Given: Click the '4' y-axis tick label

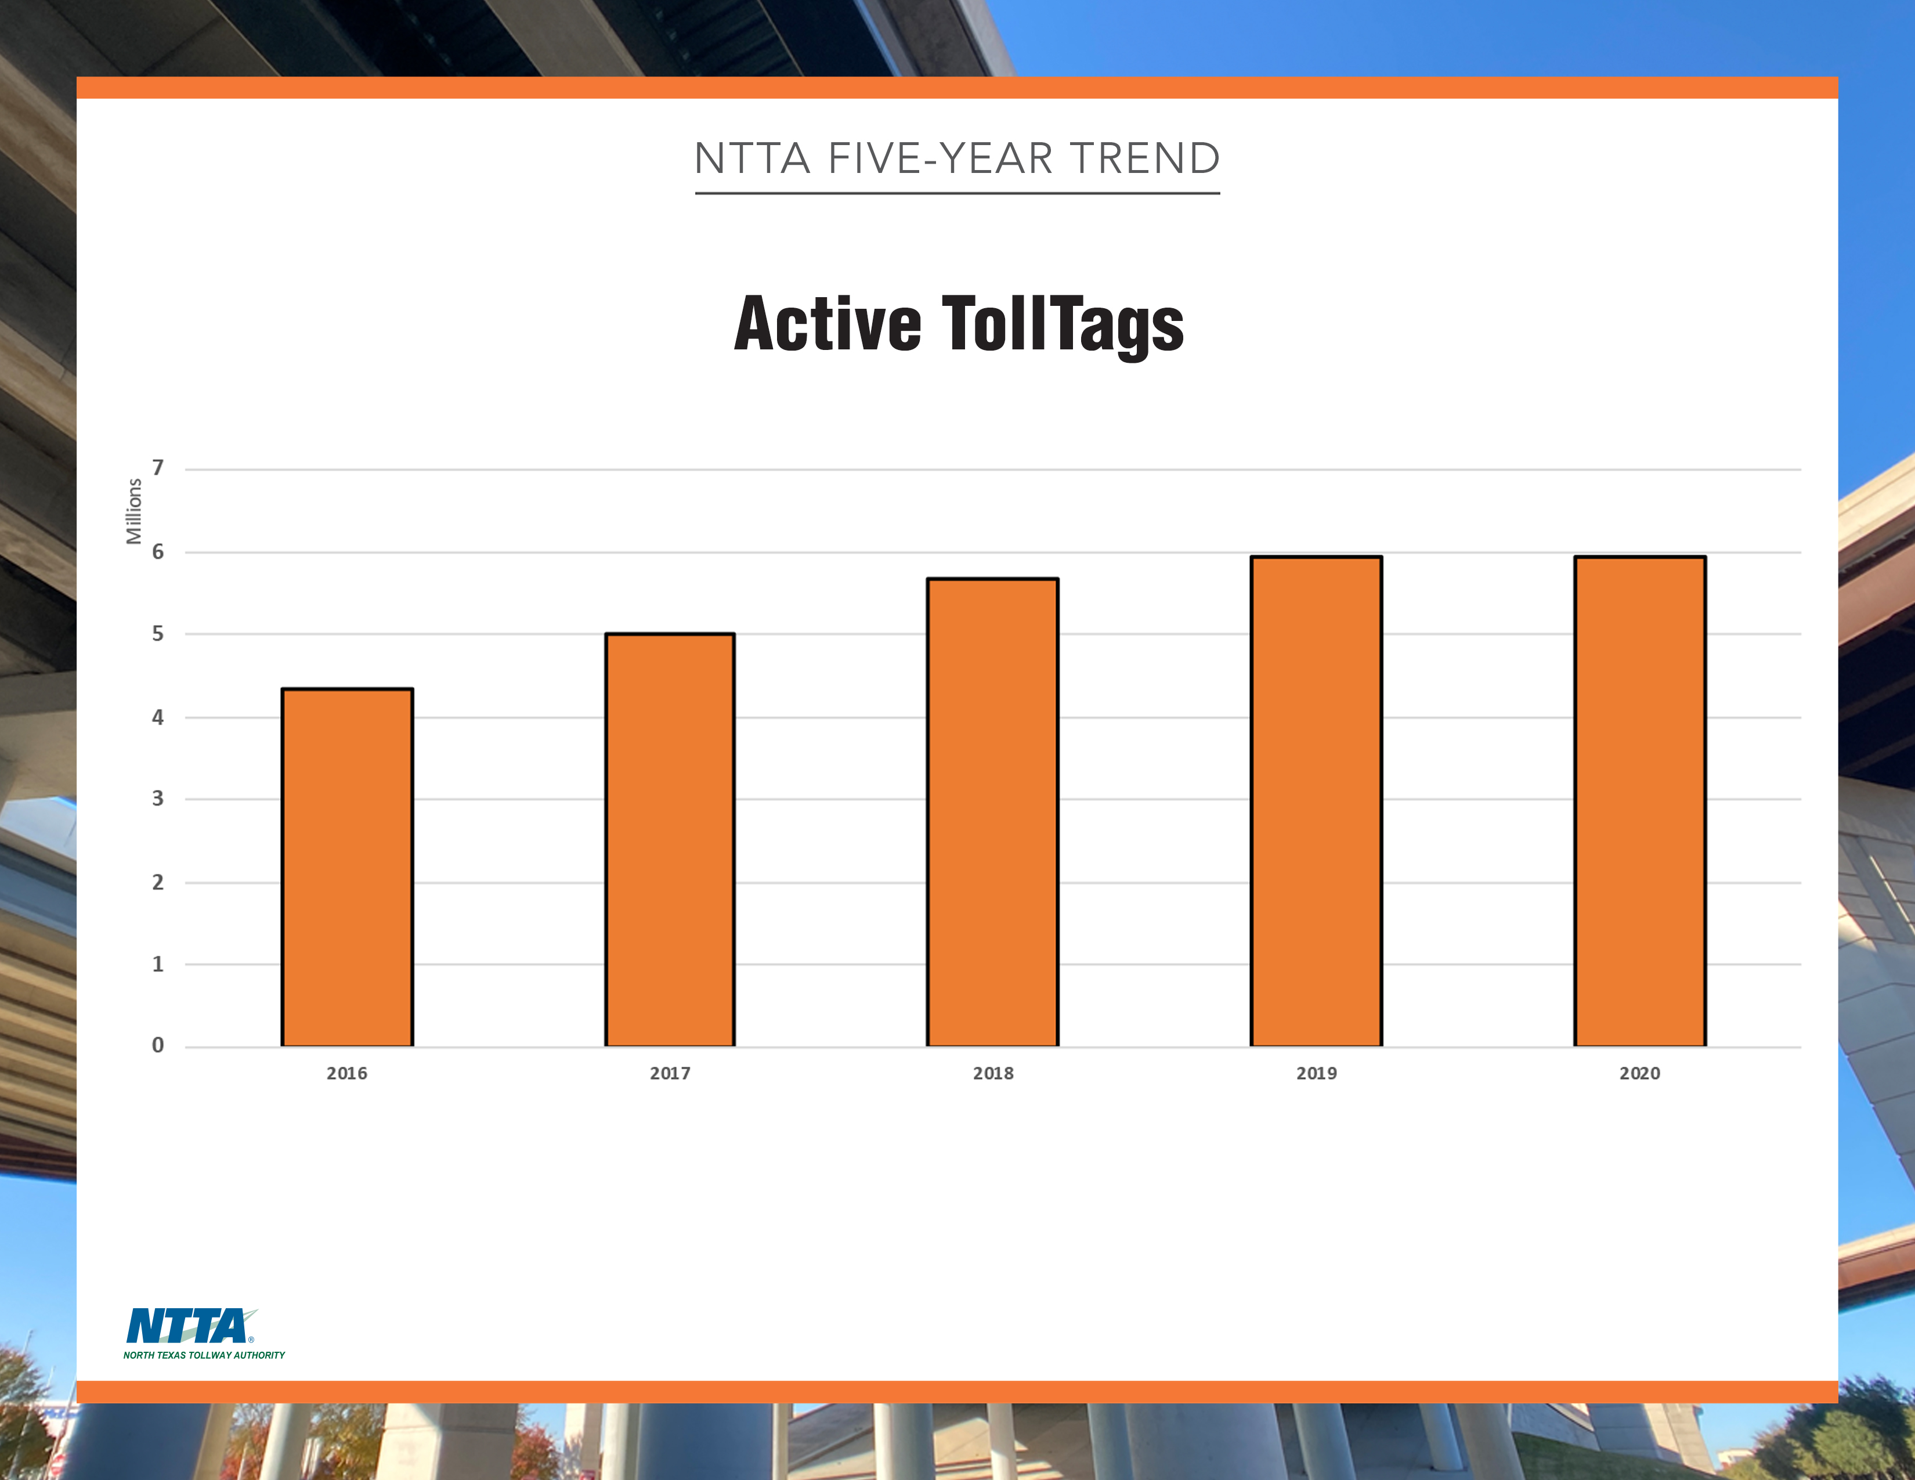Looking at the screenshot, I should (x=158, y=717).
